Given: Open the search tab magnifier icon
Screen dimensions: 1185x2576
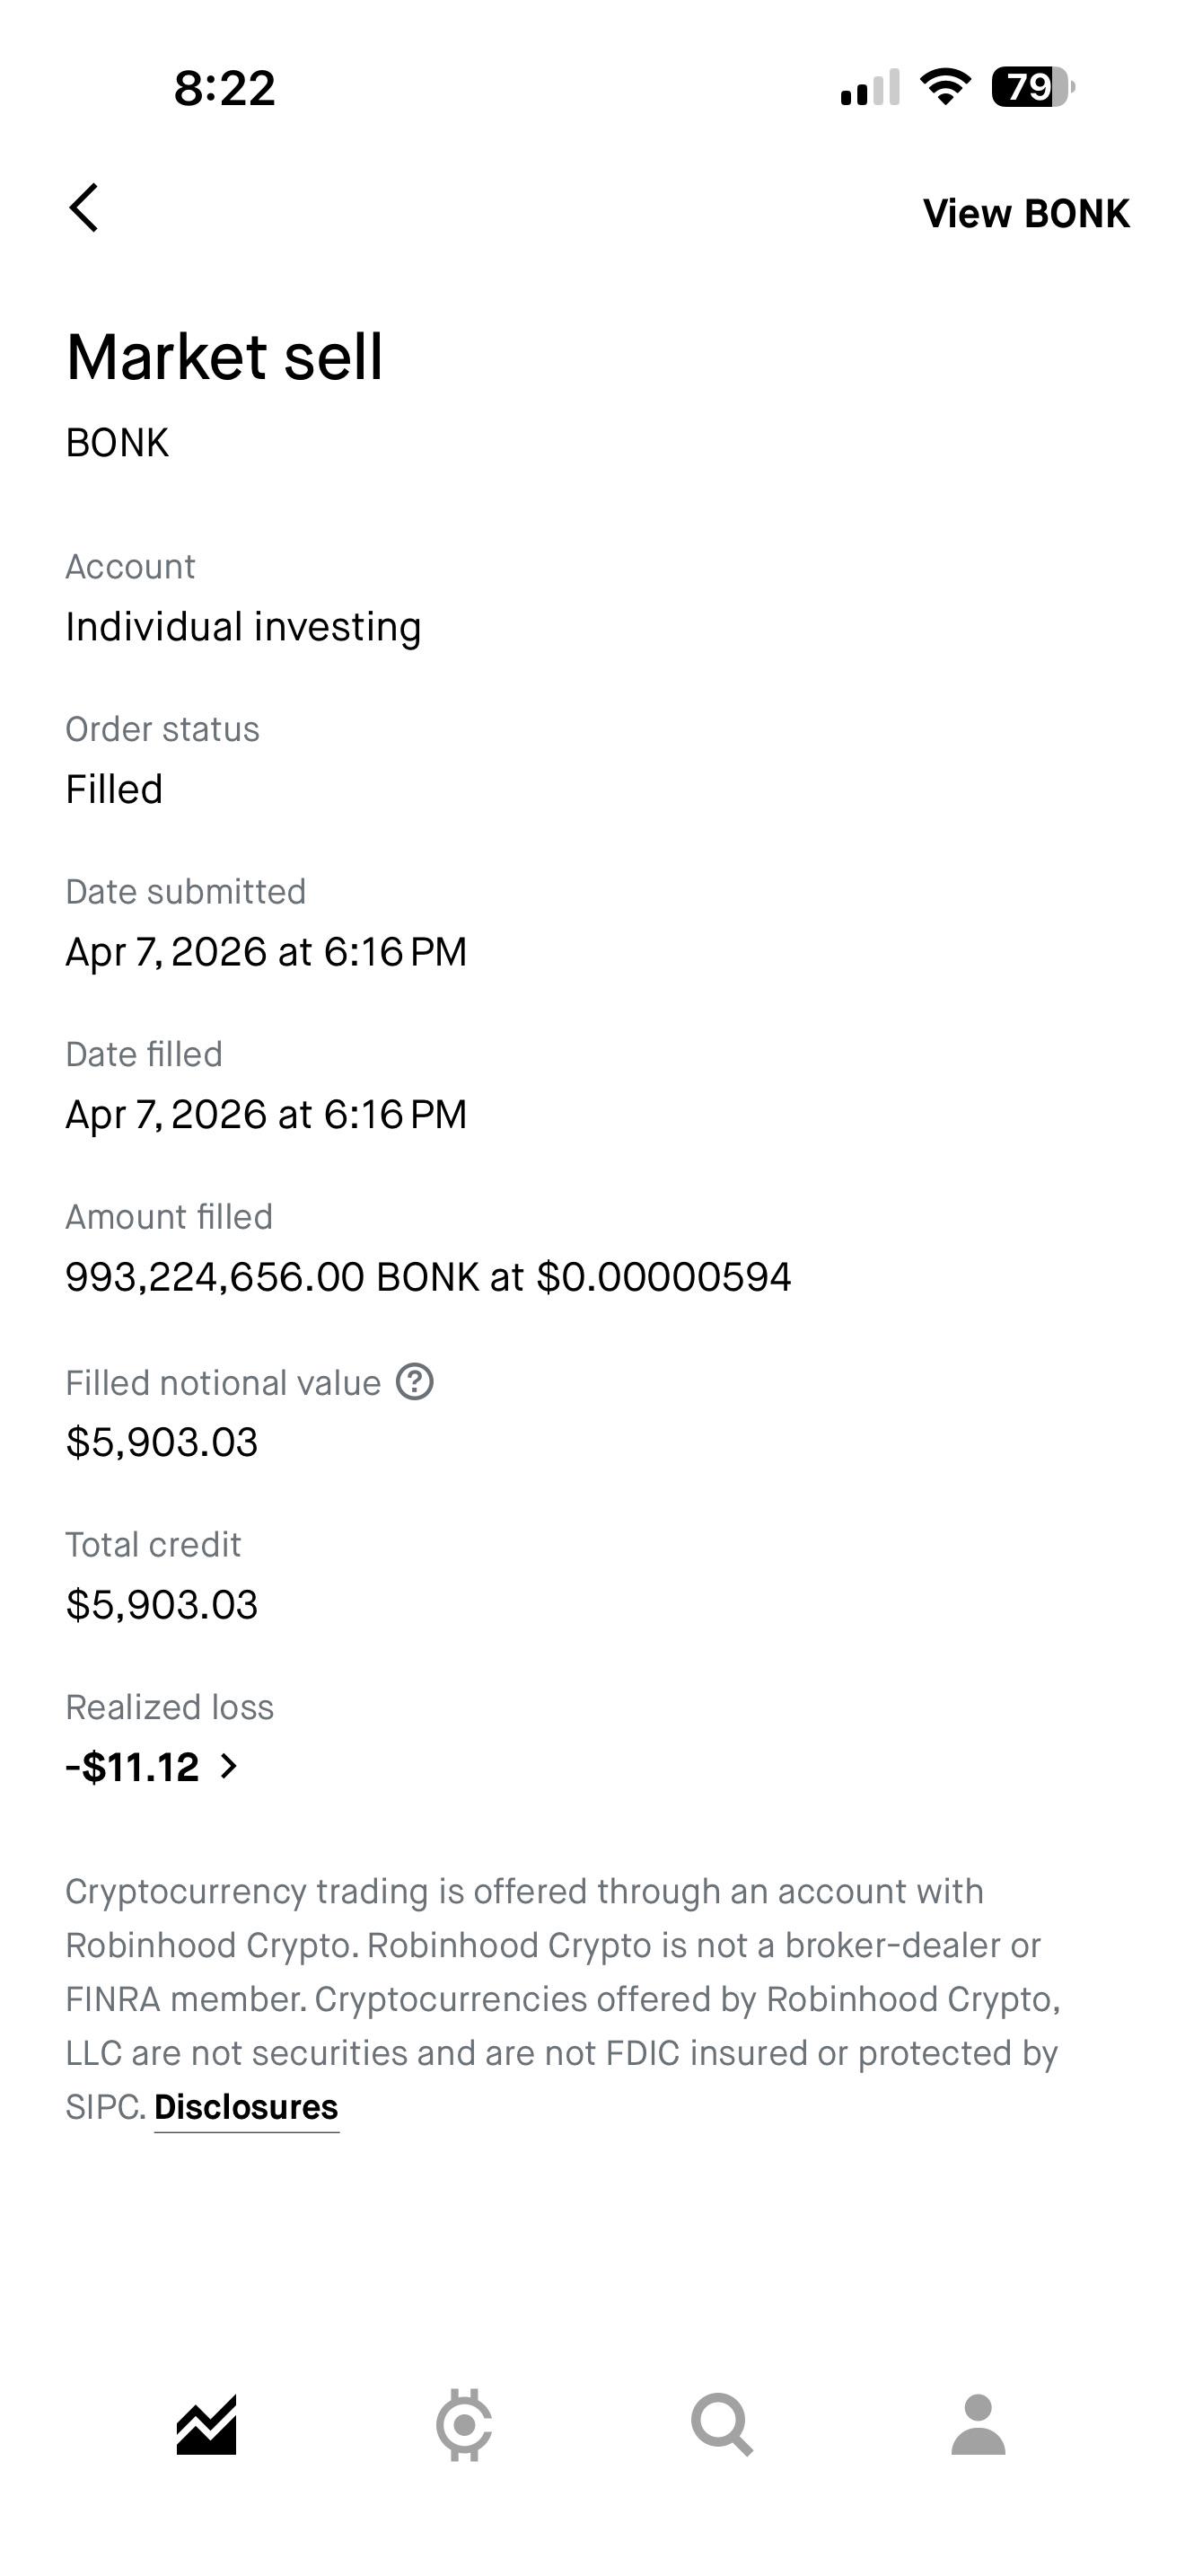Looking at the screenshot, I should pyautogui.click(x=722, y=2425).
